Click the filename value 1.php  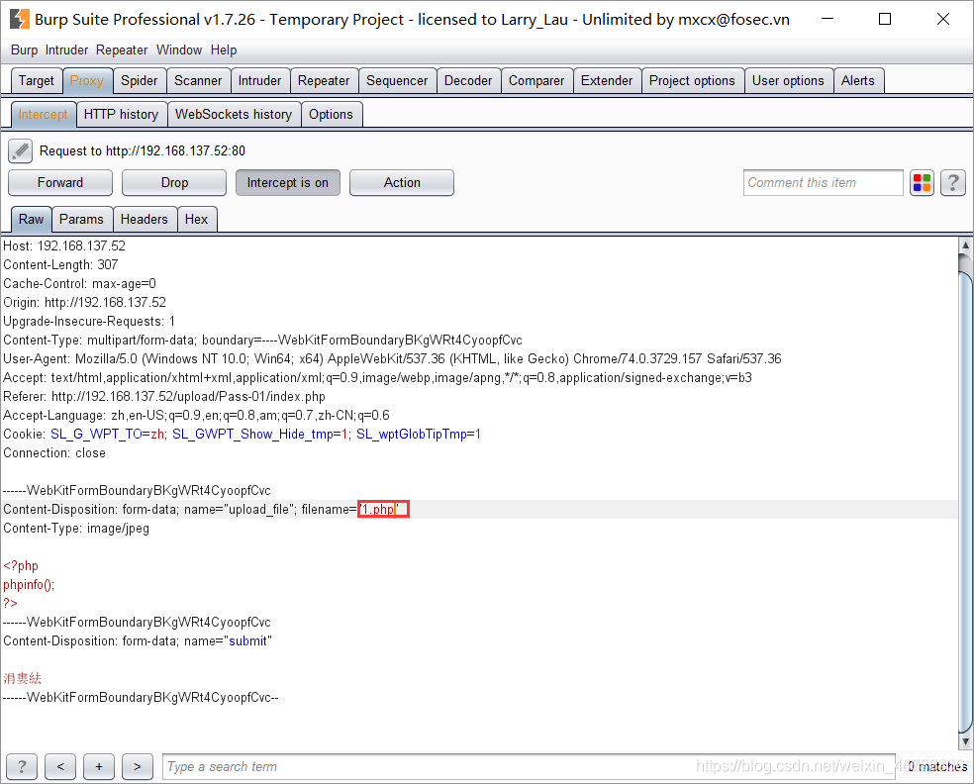point(378,510)
